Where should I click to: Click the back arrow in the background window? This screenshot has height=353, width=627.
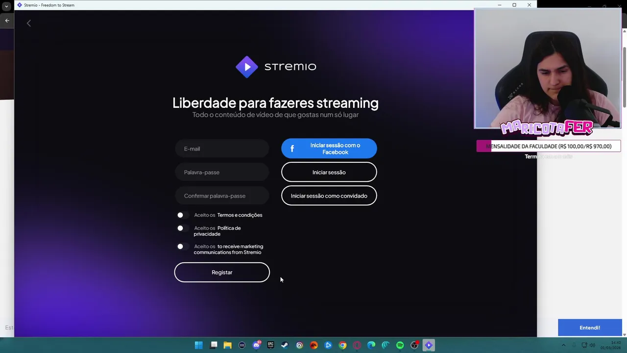pos(7,21)
